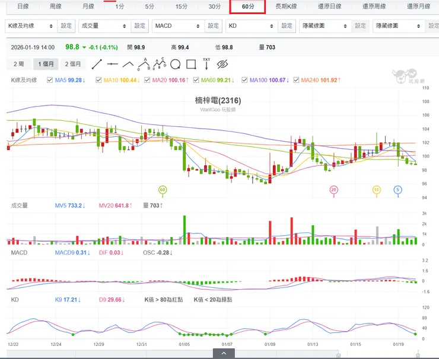
Task: Switch to the 還原日線 tab
Action: [329, 7]
